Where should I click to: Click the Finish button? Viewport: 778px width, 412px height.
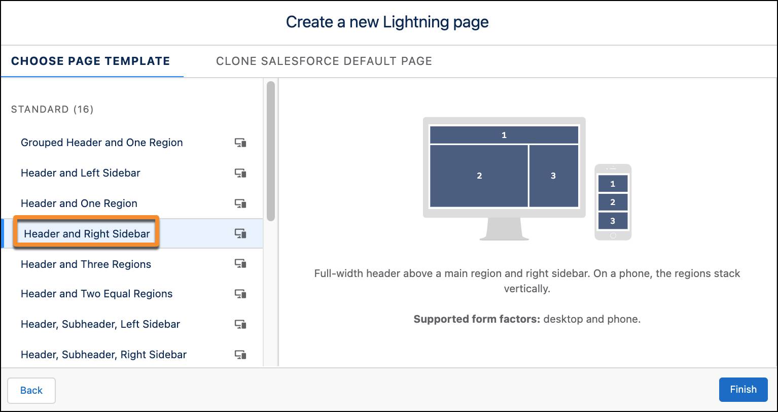743,390
